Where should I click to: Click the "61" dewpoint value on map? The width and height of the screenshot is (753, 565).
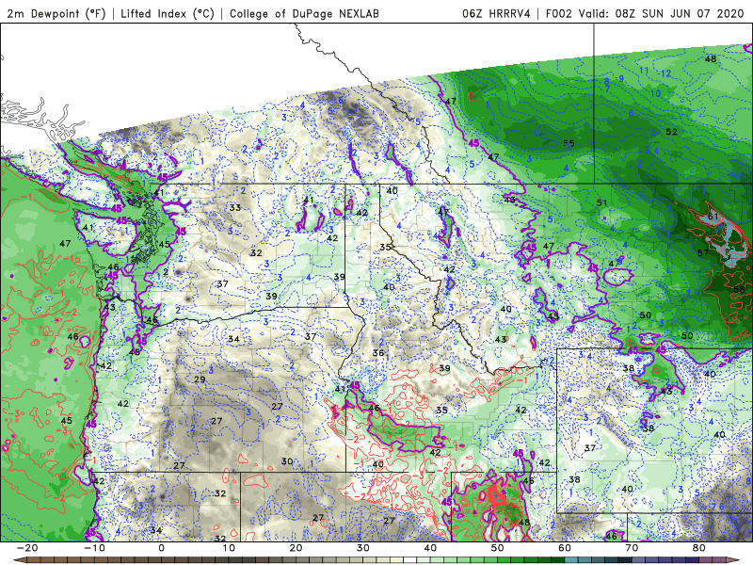[x=713, y=217]
